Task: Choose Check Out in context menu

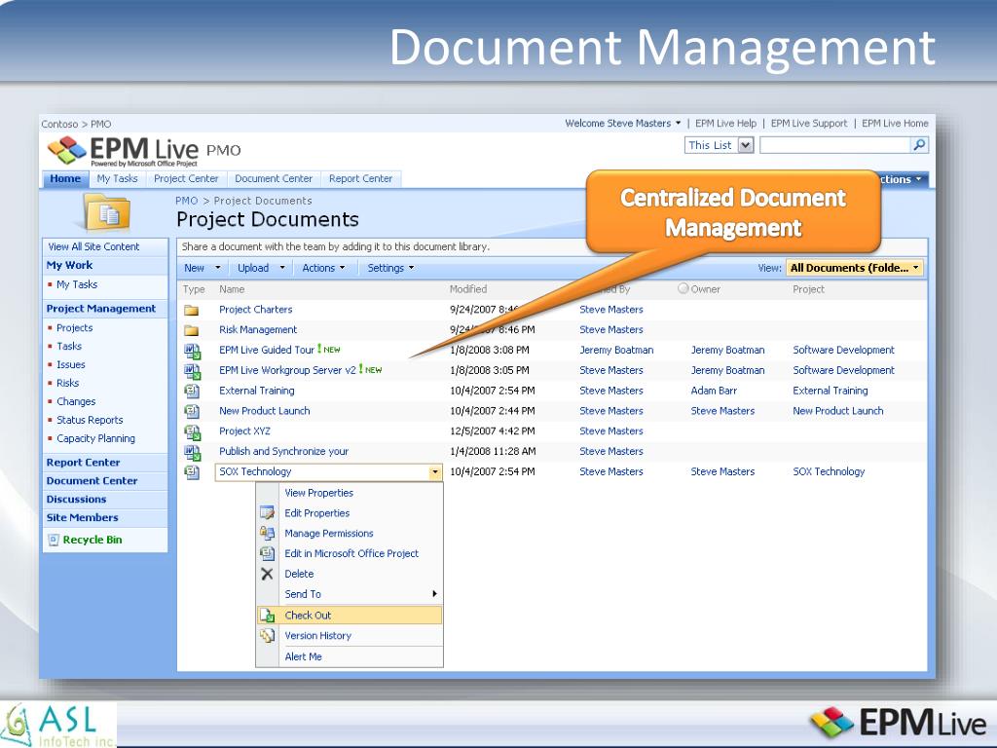Action: (x=350, y=616)
